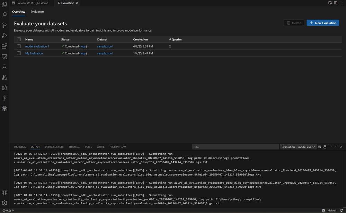Open the Search view in activity bar
This screenshot has height=213, width=346.
point(5,15)
